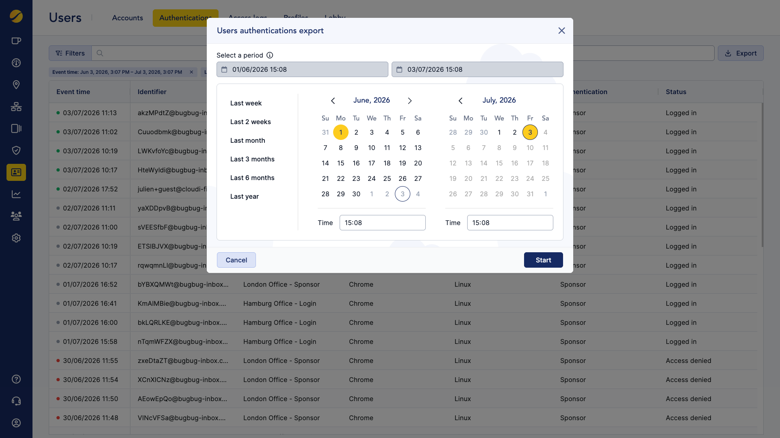Open the settings gear sidebar icon
This screenshot has height=438, width=780.
point(16,238)
